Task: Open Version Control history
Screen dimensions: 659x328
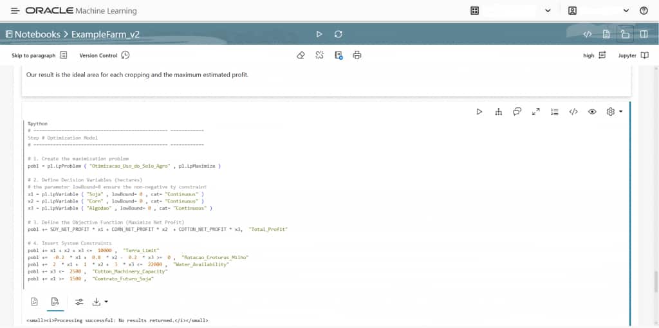Action: tap(104, 55)
